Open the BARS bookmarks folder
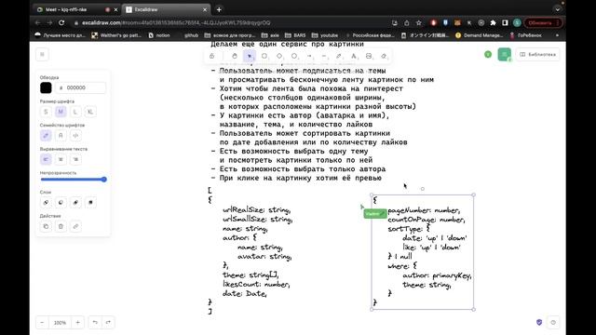This screenshot has width=596, height=335. (x=295, y=35)
